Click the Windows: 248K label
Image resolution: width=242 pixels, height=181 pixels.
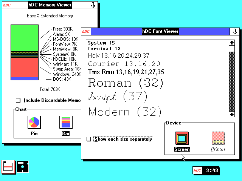tap(67, 74)
